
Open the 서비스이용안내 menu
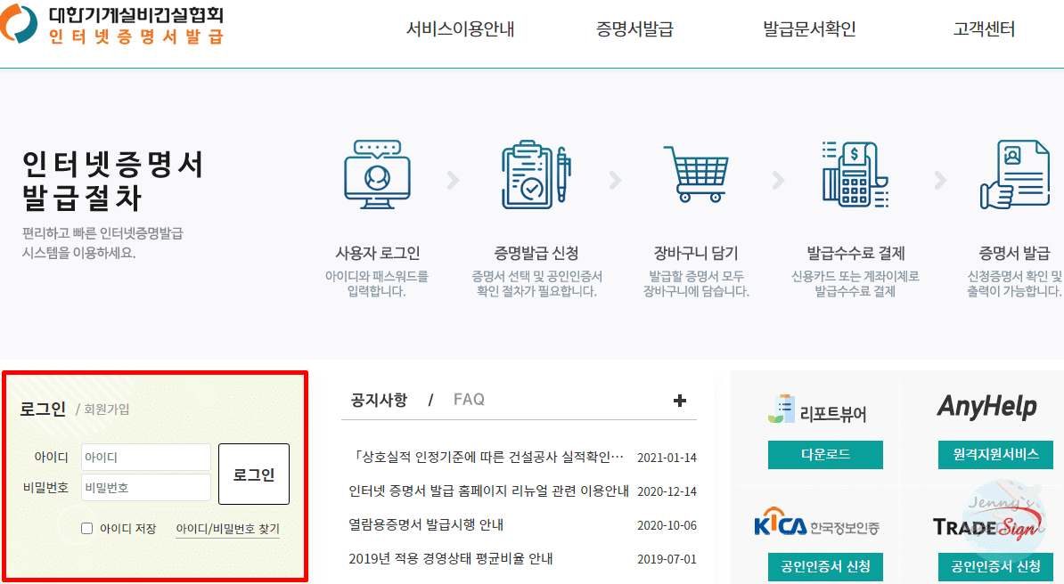[460, 29]
